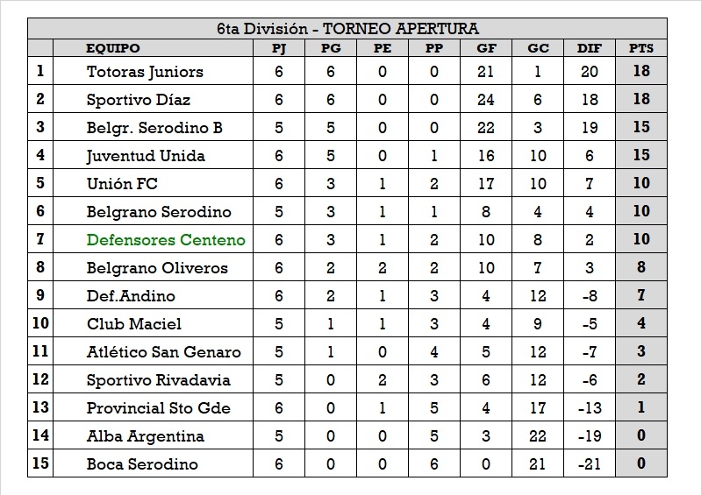Click the position number 15 cell
The image size is (701, 495).
[40, 463]
